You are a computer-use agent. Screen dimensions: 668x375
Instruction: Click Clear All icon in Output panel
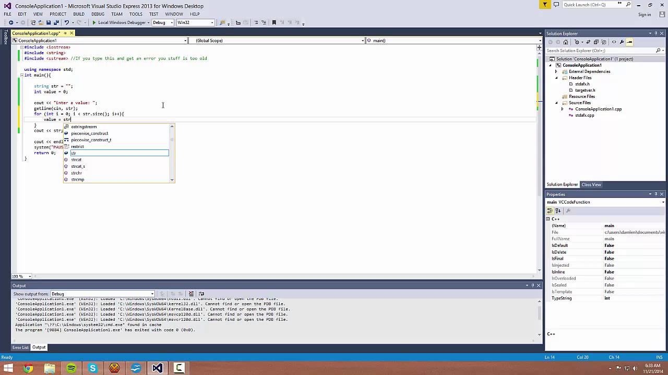point(191,294)
